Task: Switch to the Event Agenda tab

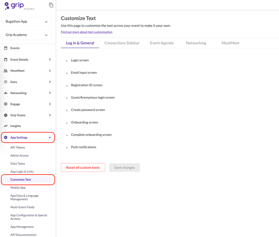Action: pos(162,43)
